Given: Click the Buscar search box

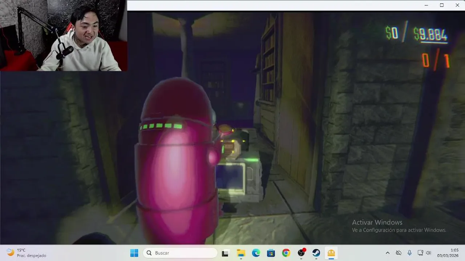Looking at the screenshot, I should pos(180,253).
